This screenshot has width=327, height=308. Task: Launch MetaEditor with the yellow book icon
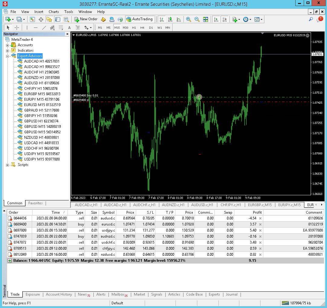tap(103, 19)
